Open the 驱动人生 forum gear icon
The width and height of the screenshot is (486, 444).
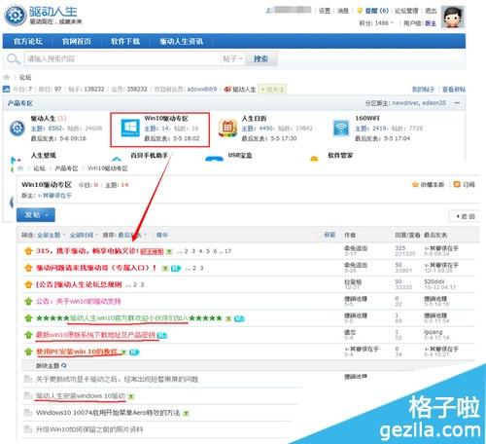point(17,129)
